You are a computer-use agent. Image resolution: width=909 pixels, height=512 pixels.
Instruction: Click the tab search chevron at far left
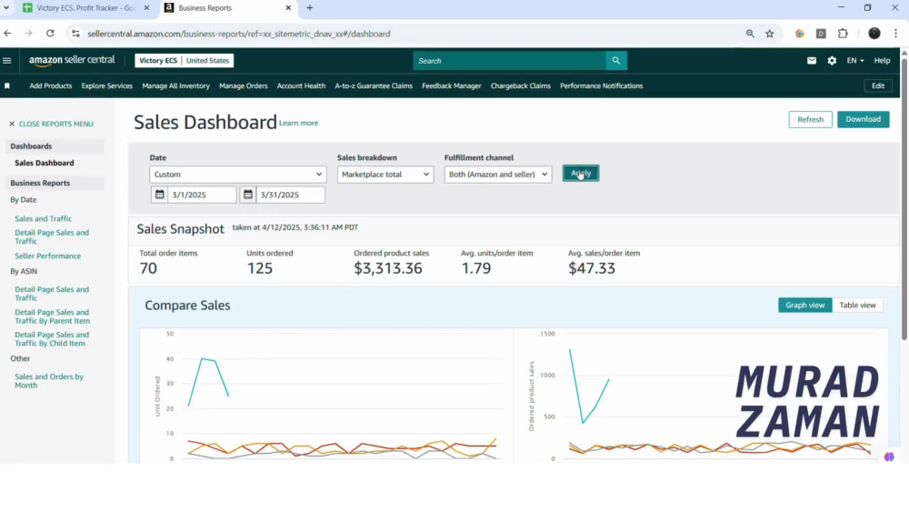click(x=6, y=8)
